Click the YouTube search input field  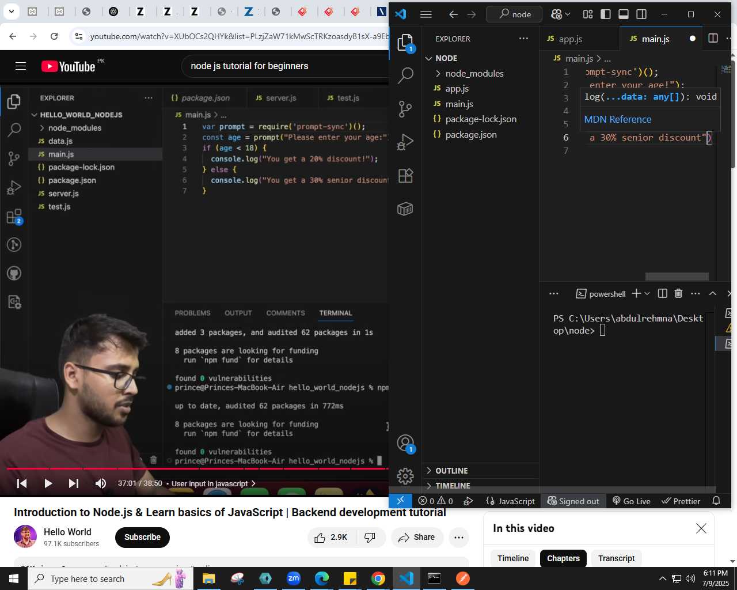tap(286, 66)
